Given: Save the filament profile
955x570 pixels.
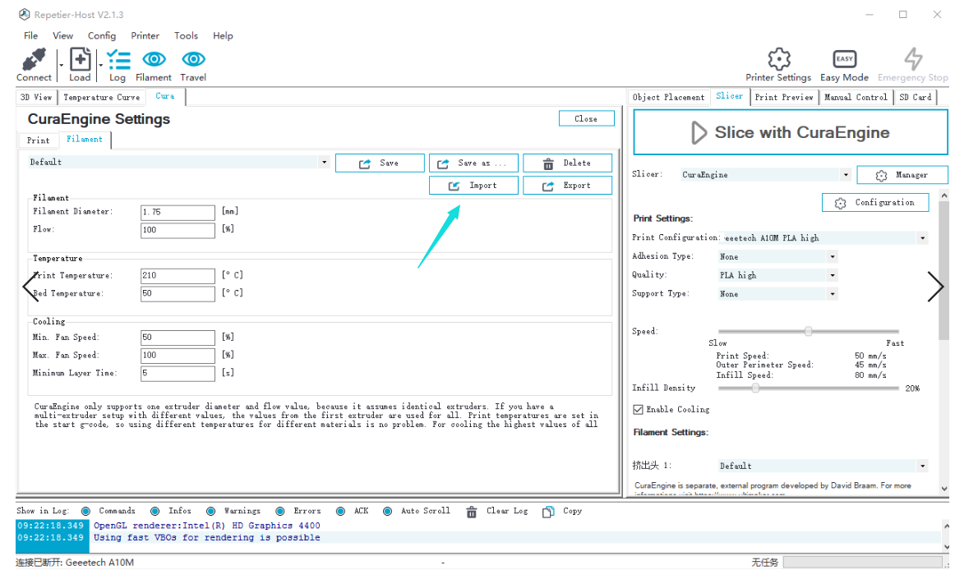Looking at the screenshot, I should click(x=380, y=163).
